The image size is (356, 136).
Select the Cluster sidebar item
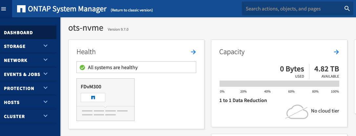coord(14,116)
